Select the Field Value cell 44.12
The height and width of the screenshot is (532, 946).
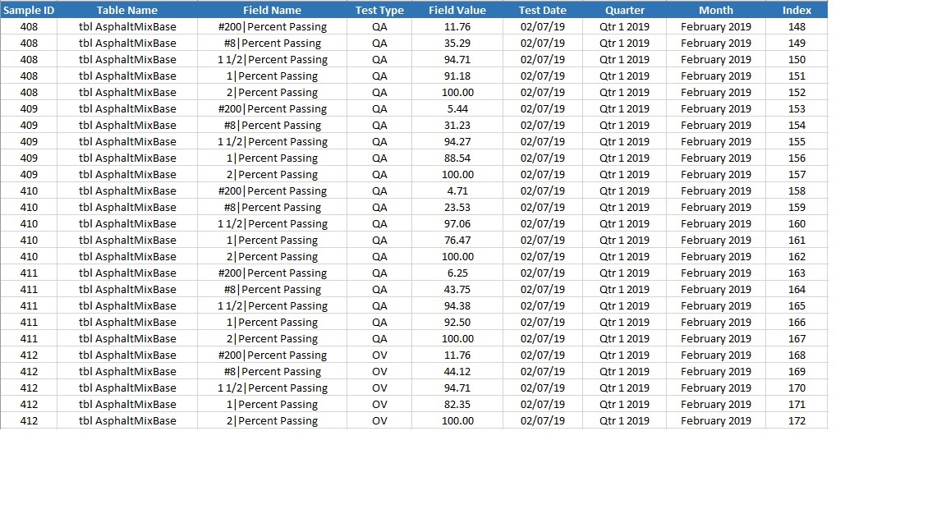pyautogui.click(x=457, y=372)
